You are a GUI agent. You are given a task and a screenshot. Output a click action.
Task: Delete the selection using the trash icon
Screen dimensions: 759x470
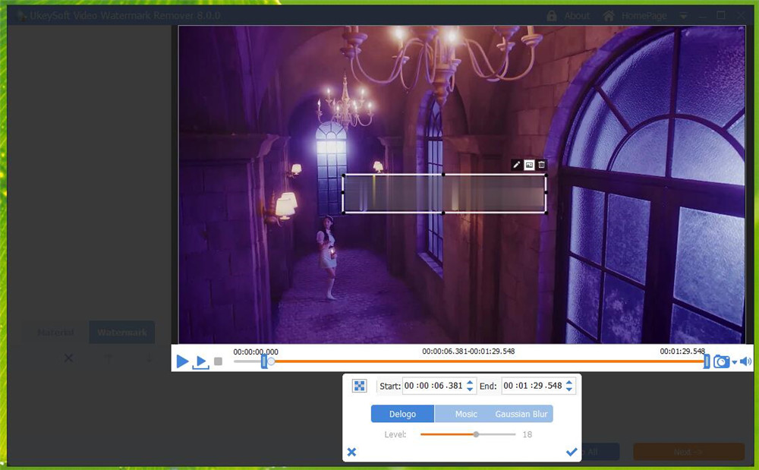click(542, 164)
